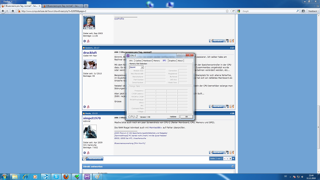Switch to the second Bluescreens tab
Screen dimensions: 320x180
tap(62, 6)
